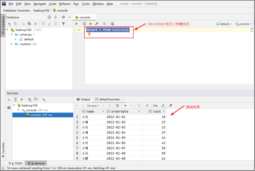This screenshot has width=255, height=171.
Task: Close the default.business result tab
Action: tap(122, 99)
